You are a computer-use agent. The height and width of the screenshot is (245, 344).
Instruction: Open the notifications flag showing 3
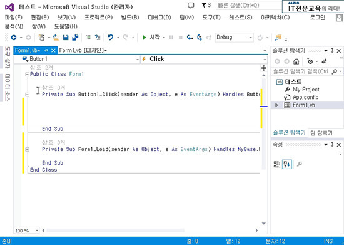point(206,5)
